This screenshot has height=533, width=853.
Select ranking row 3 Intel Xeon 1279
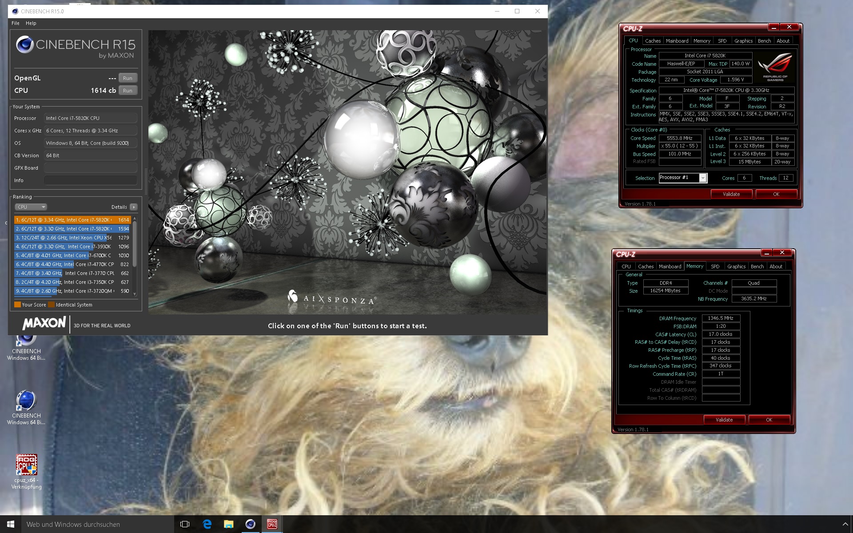[72, 238]
